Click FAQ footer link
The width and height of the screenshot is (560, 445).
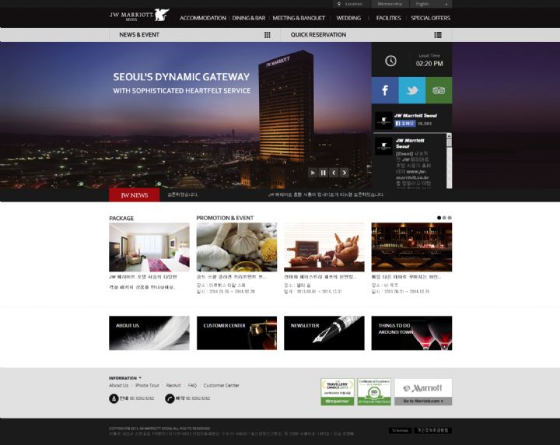point(192,385)
